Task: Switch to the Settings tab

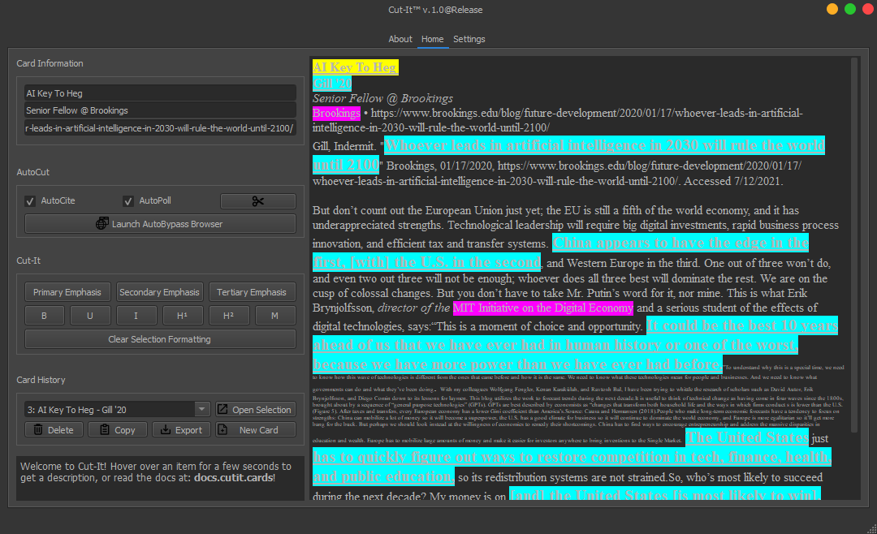Action: tap(469, 39)
